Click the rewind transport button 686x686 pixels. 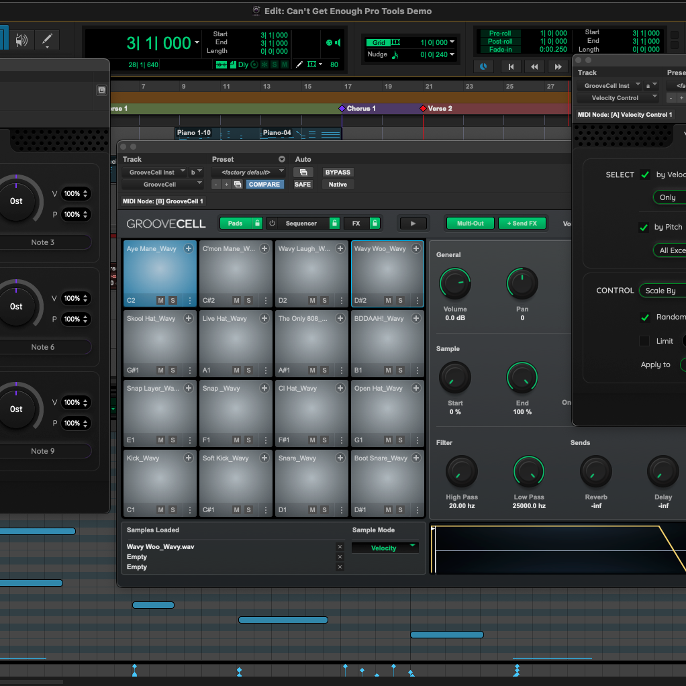(534, 66)
